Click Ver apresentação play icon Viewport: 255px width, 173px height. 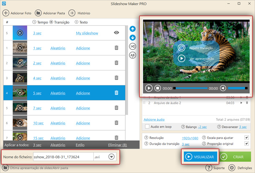181,58
